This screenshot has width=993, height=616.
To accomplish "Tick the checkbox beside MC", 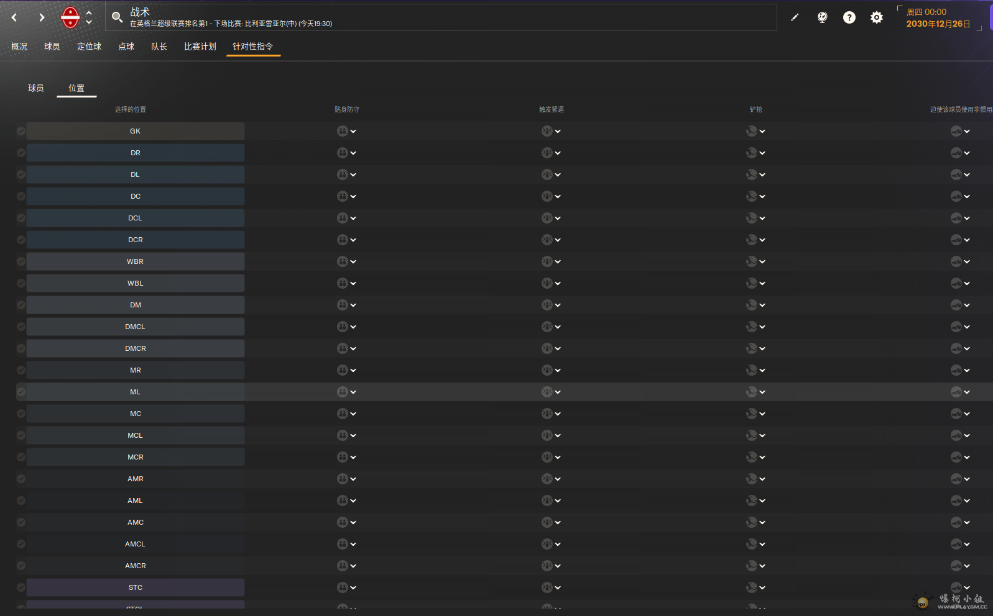I will [x=21, y=414].
